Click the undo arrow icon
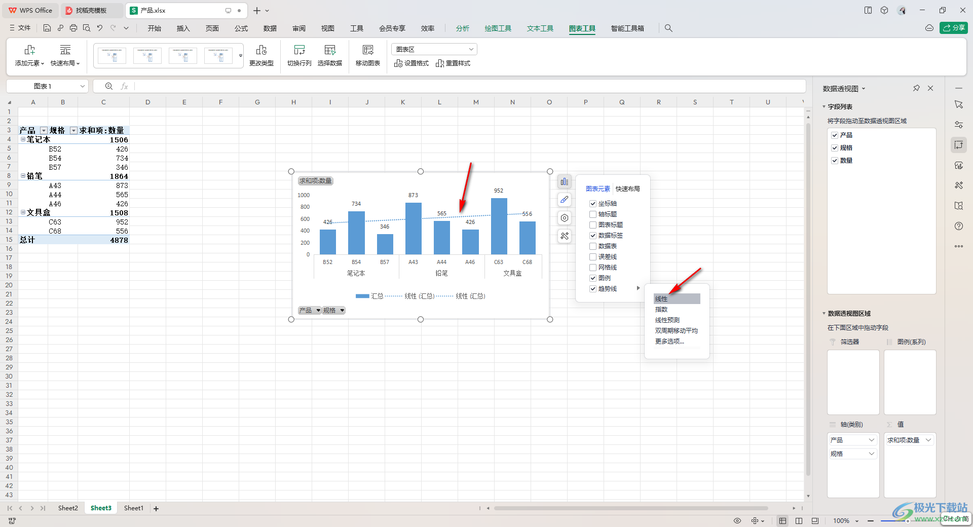This screenshot has height=527, width=973. point(100,28)
